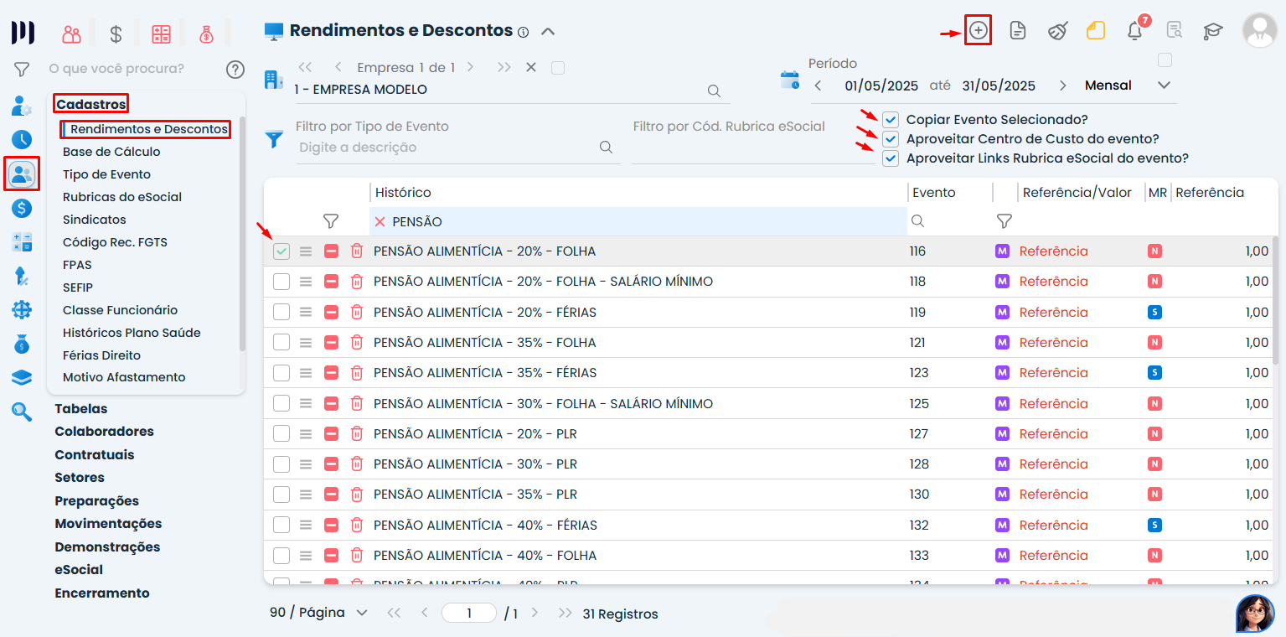Click the help question mark icon
This screenshot has height=637, width=1286.
click(235, 69)
